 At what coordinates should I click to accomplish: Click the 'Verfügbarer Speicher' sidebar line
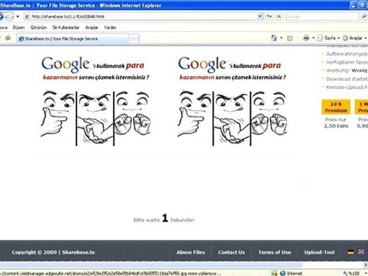click(x=347, y=62)
